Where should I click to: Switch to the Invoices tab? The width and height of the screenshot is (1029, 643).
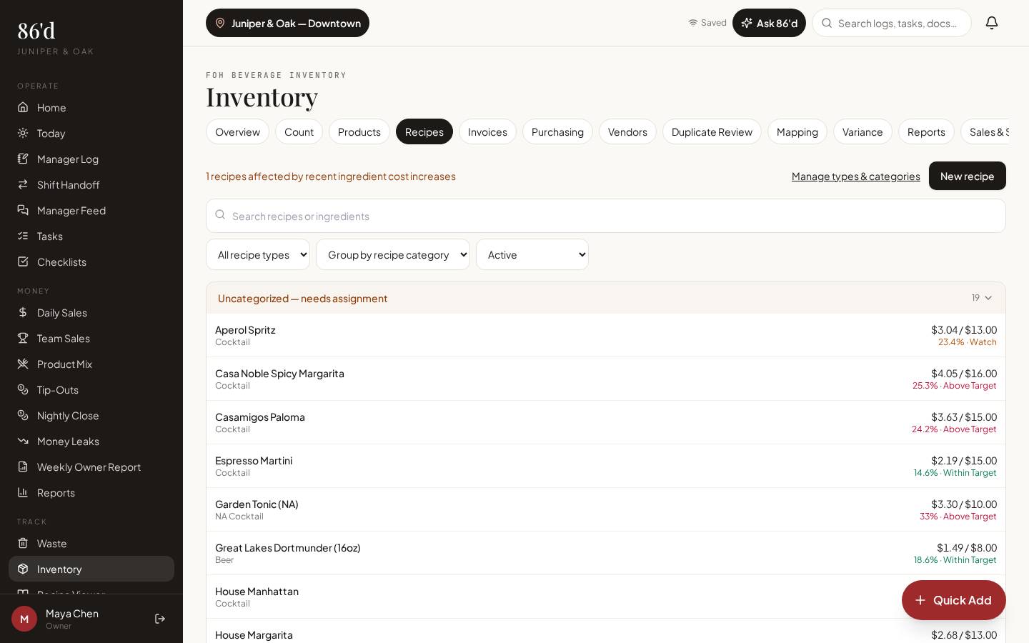click(x=487, y=131)
